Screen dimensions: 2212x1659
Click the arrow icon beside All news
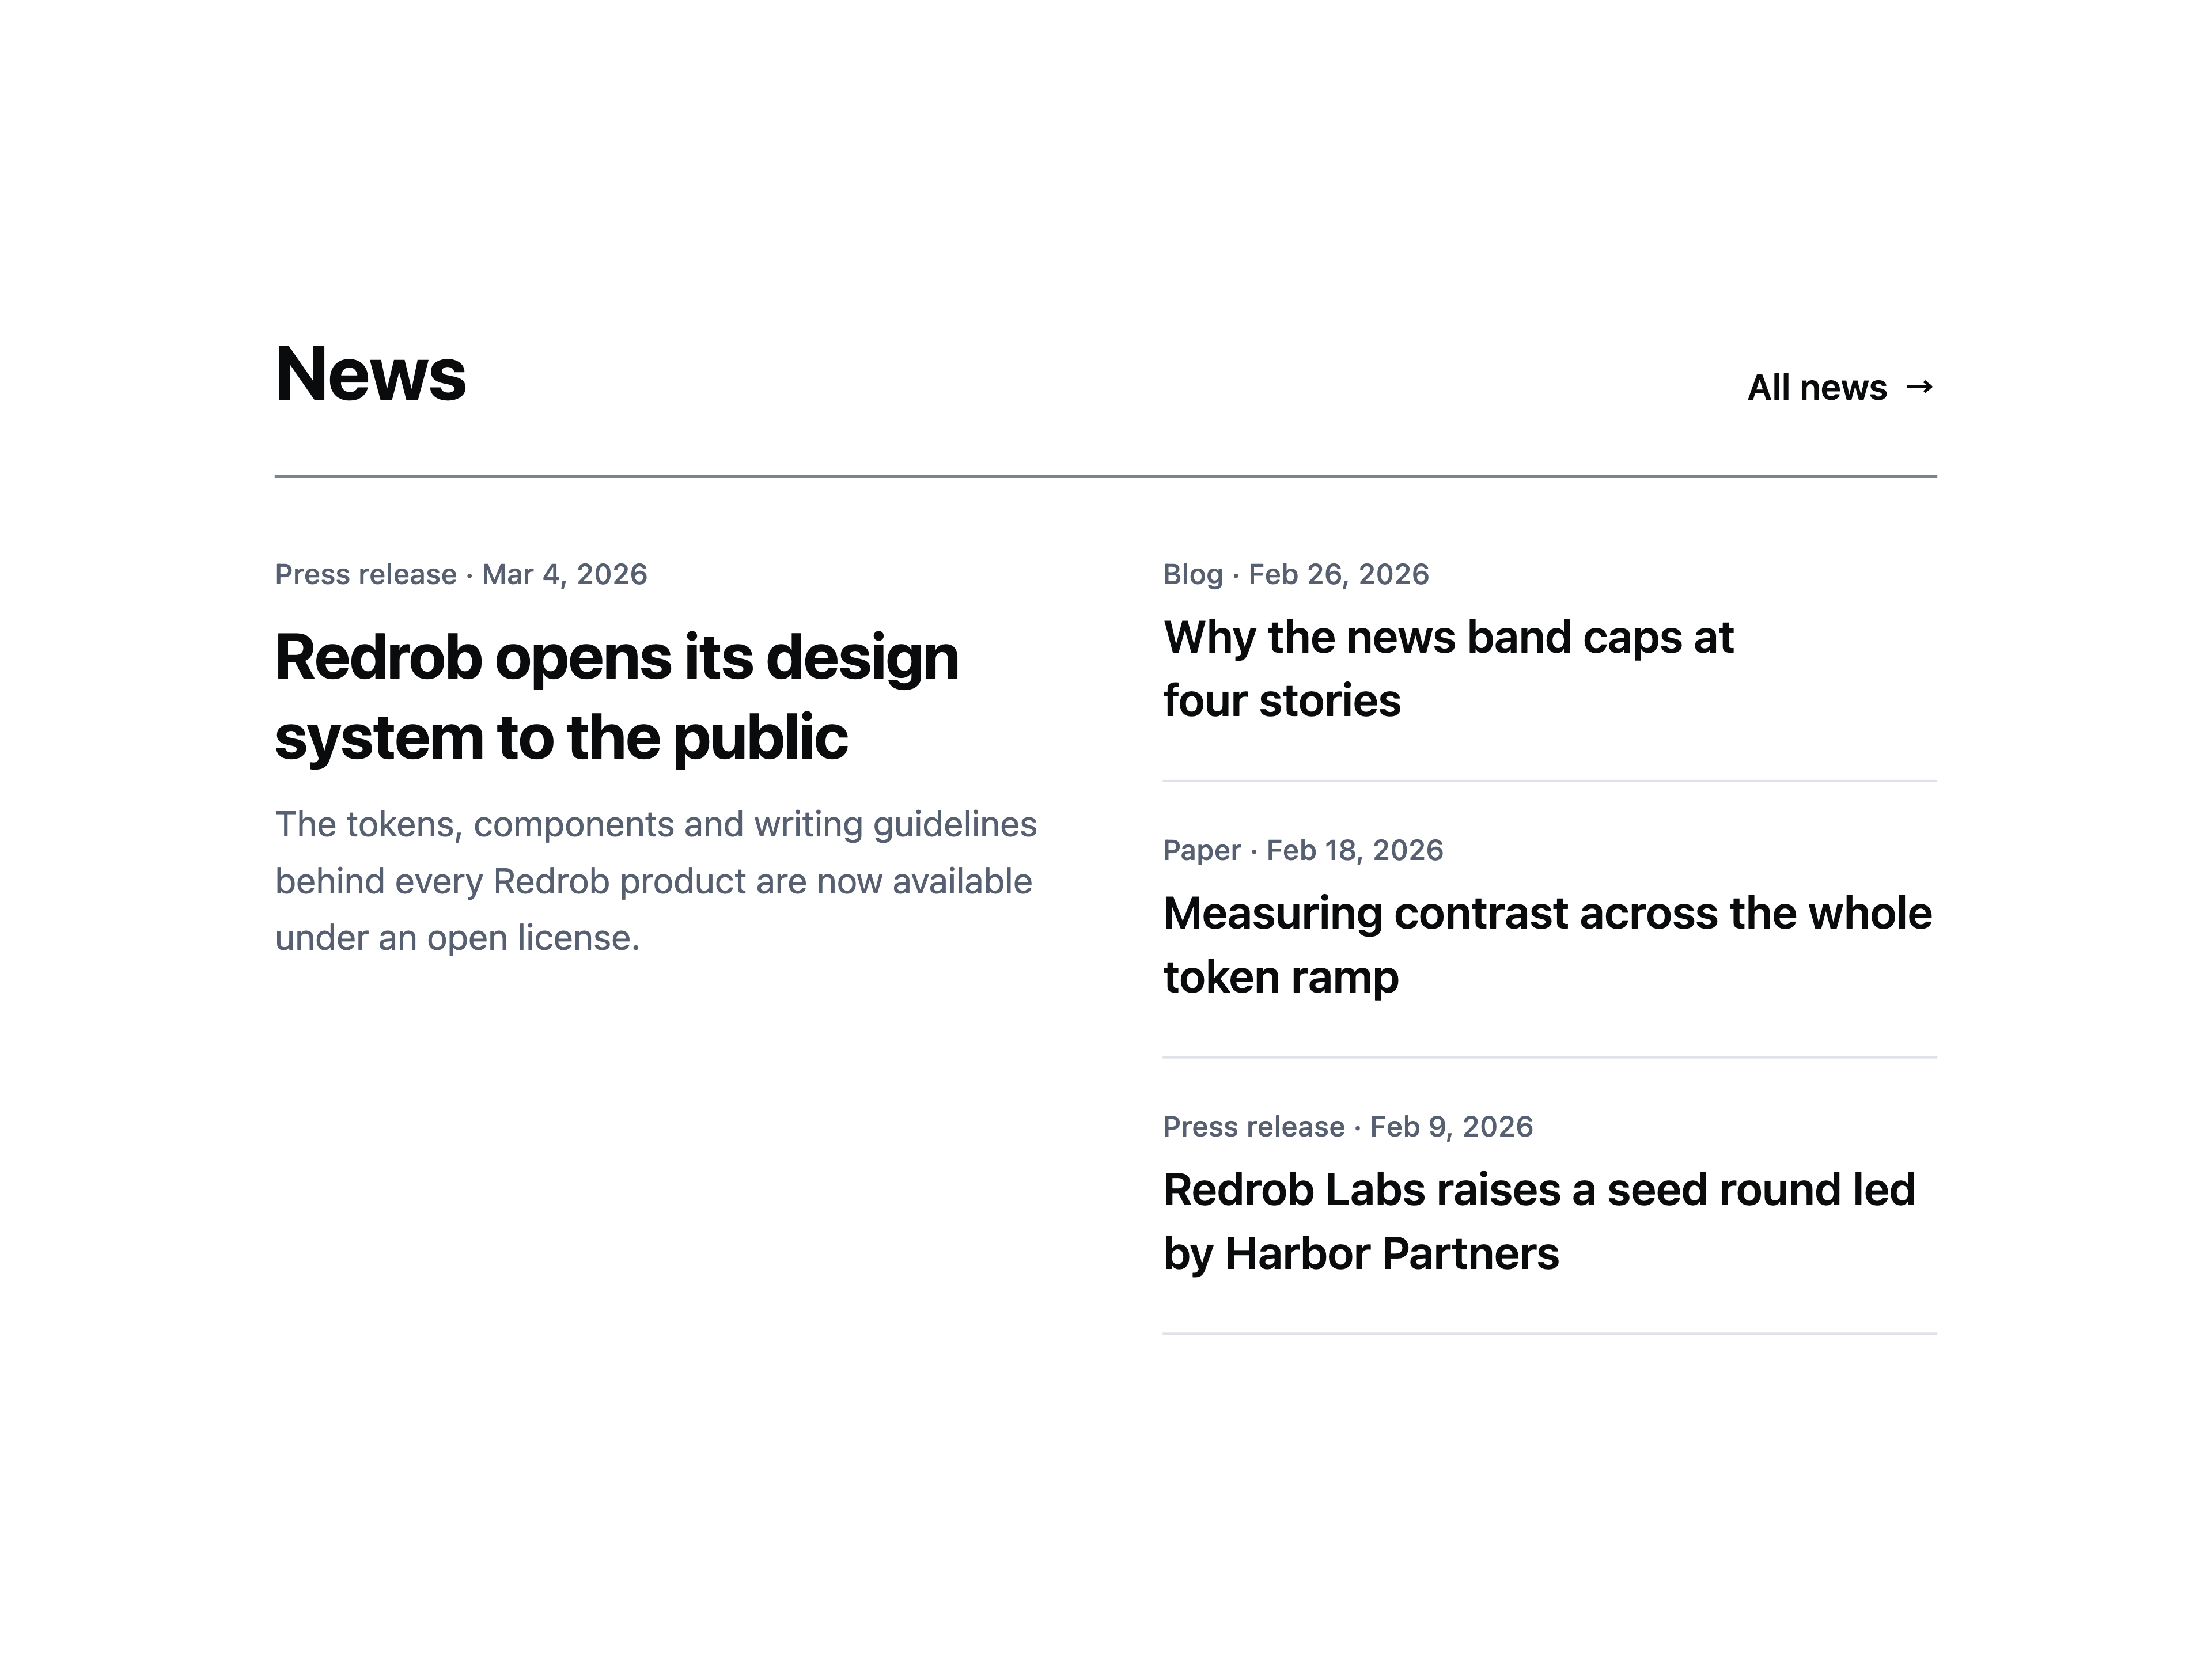tap(1920, 387)
